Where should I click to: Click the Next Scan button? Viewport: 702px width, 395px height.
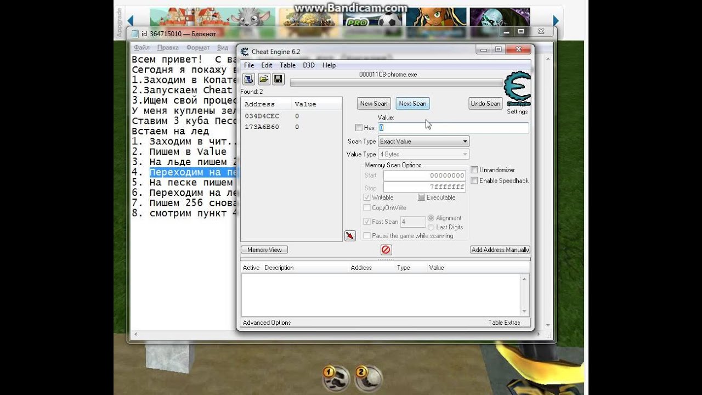412,104
